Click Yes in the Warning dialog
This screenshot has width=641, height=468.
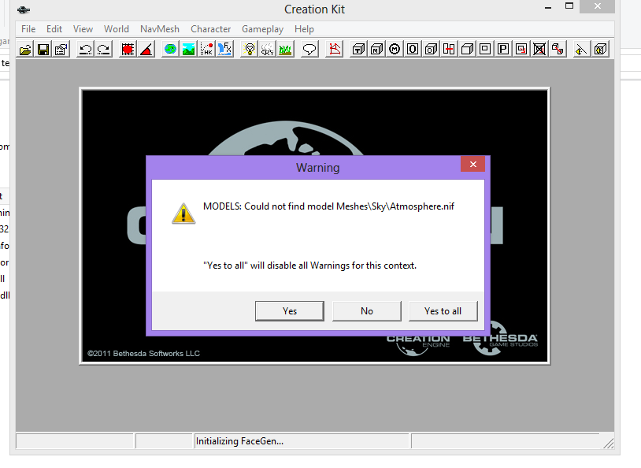coord(290,311)
